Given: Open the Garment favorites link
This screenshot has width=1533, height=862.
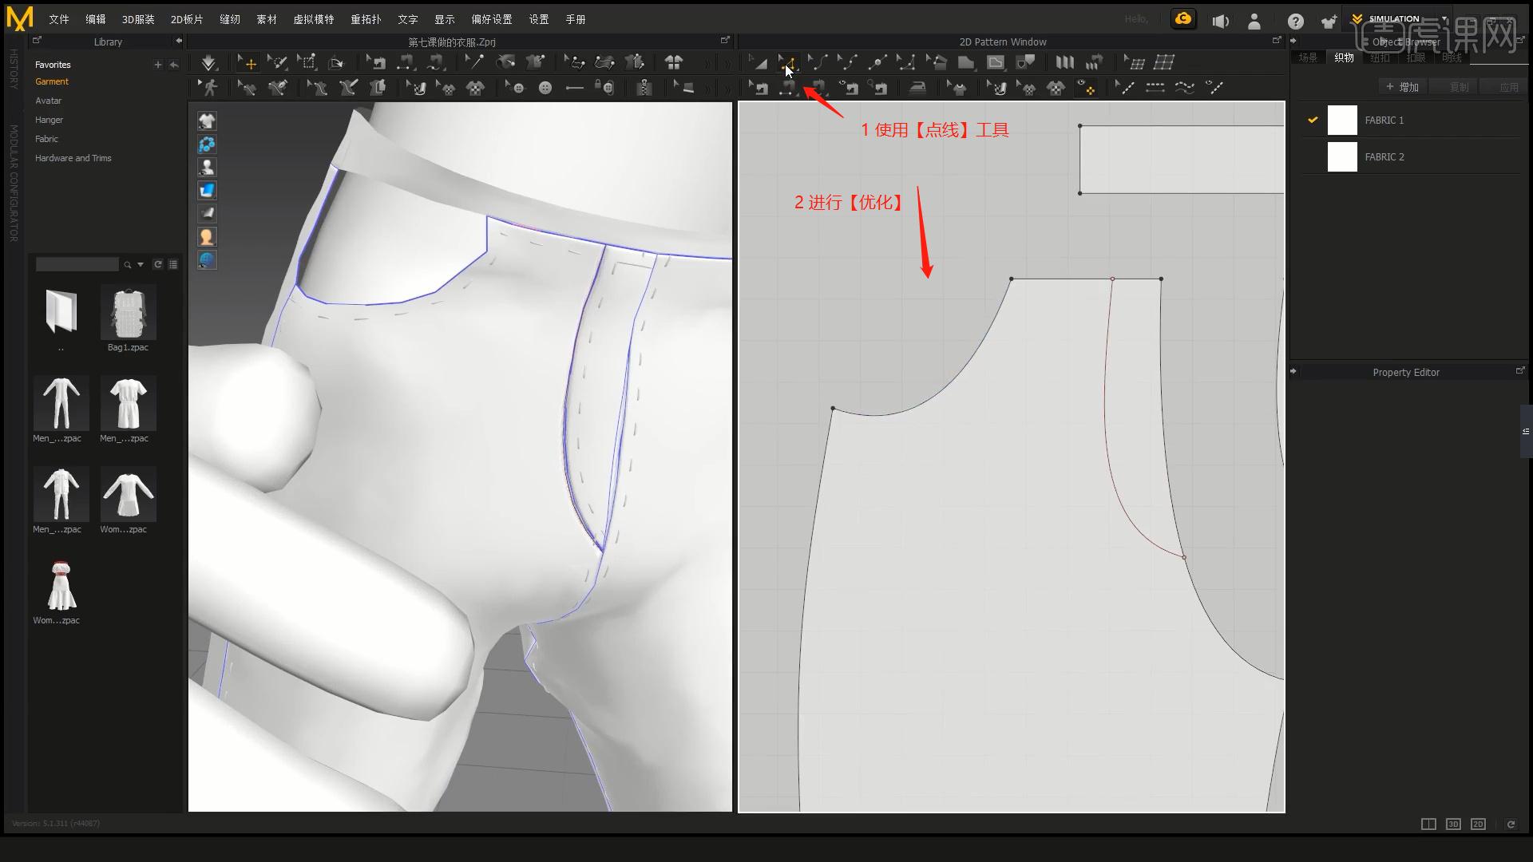Looking at the screenshot, I should click(52, 81).
